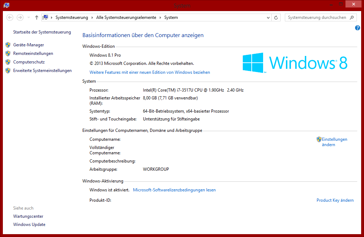Open Startseite der Systemsteuerung
Image resolution: width=364 pixels, height=237 pixels.
pos(42,32)
